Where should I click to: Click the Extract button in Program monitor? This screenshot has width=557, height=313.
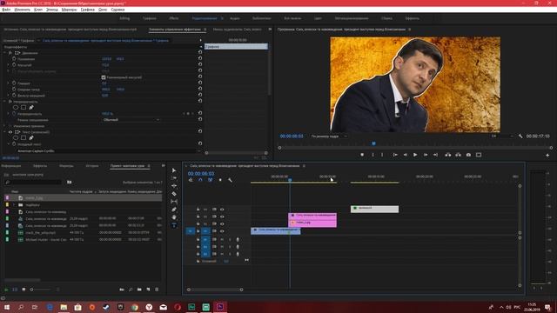pyautogui.click(x=459, y=155)
